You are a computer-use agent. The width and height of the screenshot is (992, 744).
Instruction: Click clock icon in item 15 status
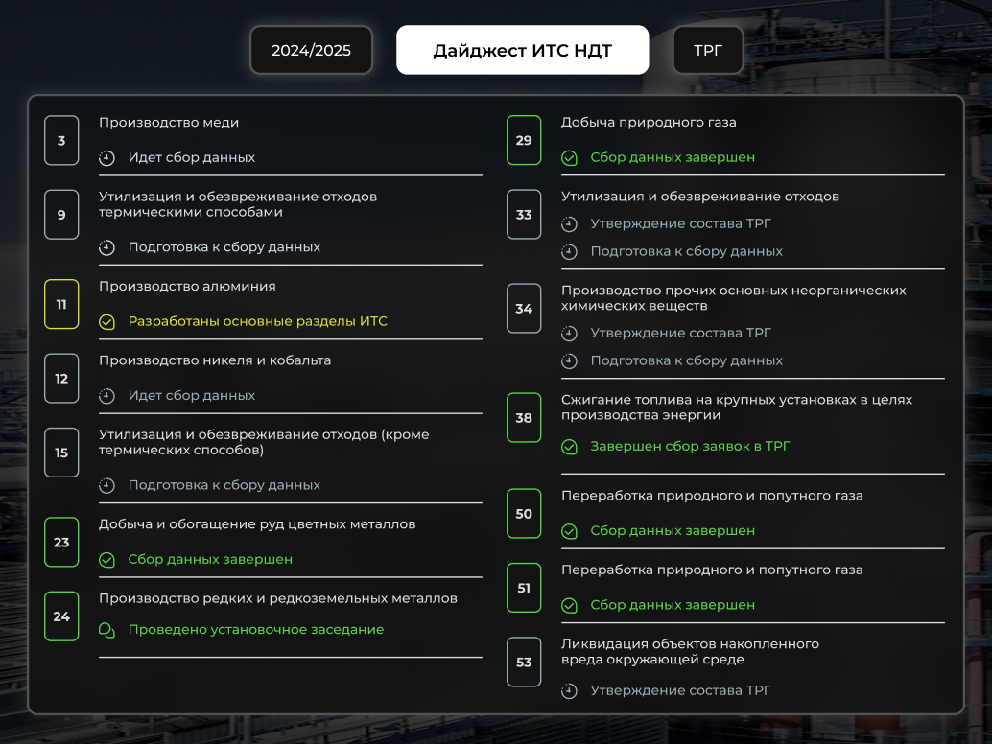pos(106,485)
